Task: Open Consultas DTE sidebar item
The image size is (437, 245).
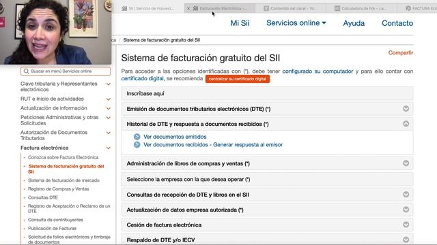Action: pos(43,197)
